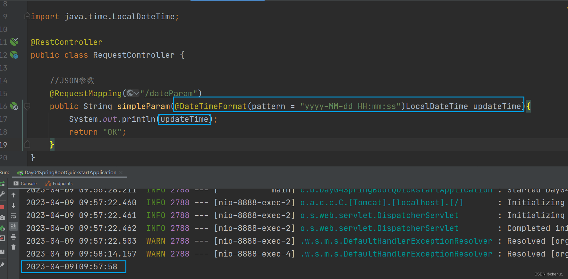Screen dimensions: 568x279
Task: Place cursor on RequestController class name
Action: [x=134, y=55]
